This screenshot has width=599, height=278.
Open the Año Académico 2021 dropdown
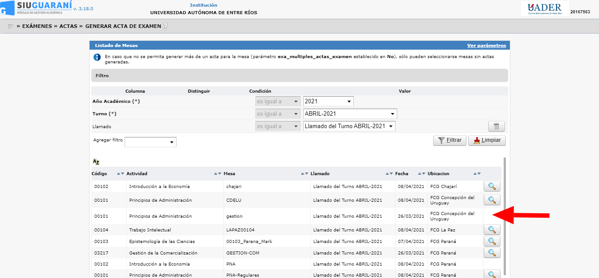pyautogui.click(x=328, y=102)
